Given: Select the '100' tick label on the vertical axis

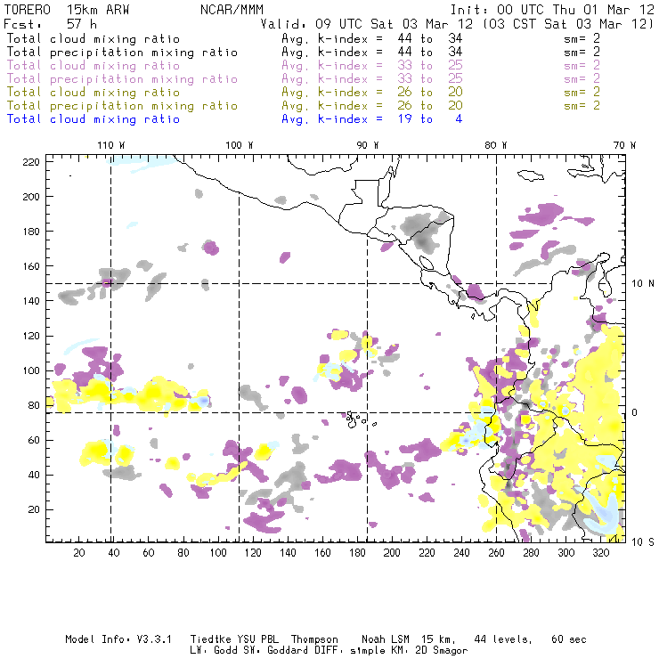Looking at the screenshot, I should (31, 370).
